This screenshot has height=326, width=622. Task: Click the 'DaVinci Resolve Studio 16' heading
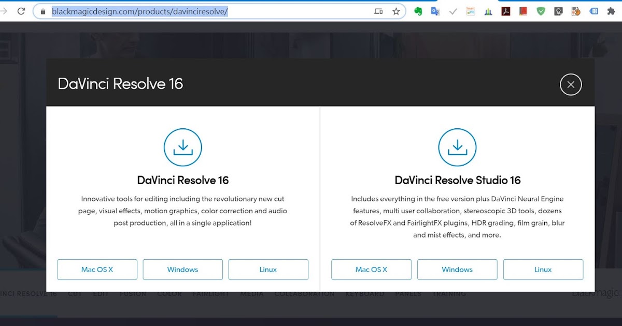[x=458, y=180]
